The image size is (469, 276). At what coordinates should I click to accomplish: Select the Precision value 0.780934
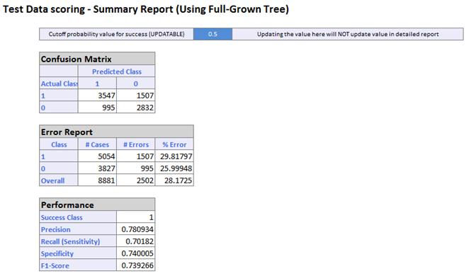click(136, 229)
